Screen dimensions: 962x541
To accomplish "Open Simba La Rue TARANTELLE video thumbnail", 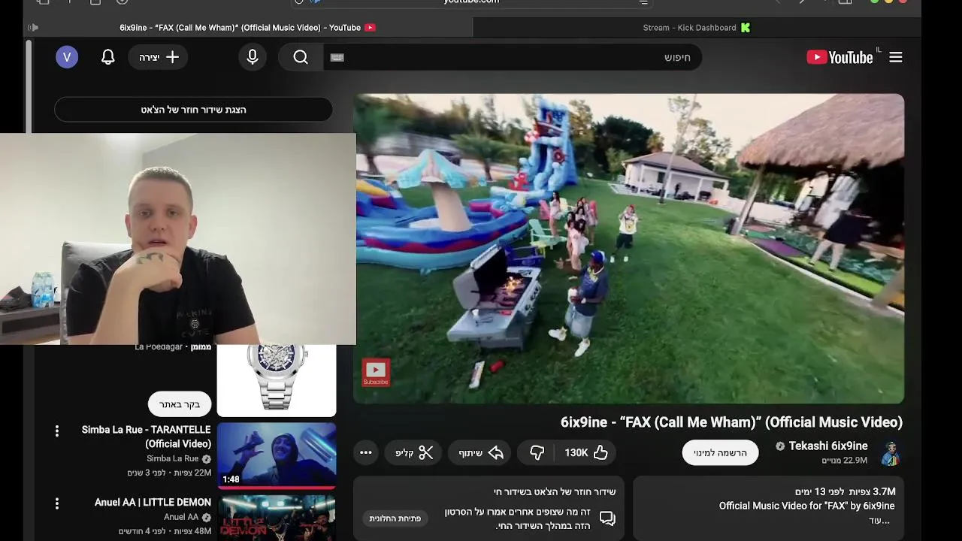I will coord(277,455).
